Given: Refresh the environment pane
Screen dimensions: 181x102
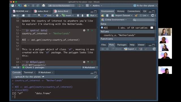Looking at the screenshot, I should click(x=152, y=15).
